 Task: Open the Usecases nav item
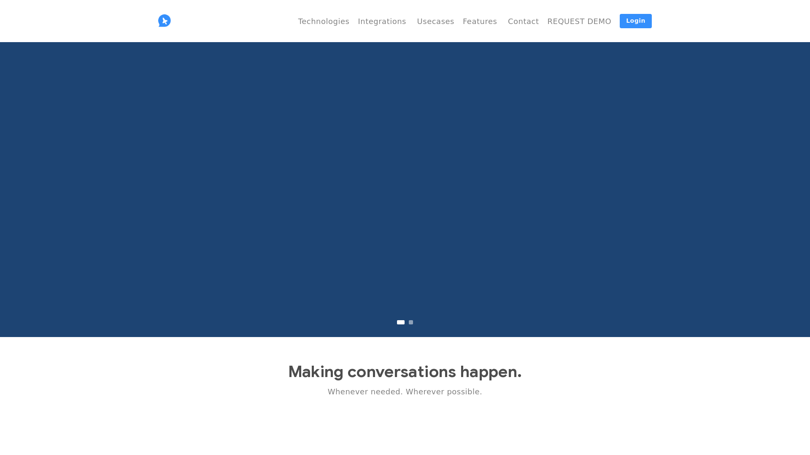435,21
